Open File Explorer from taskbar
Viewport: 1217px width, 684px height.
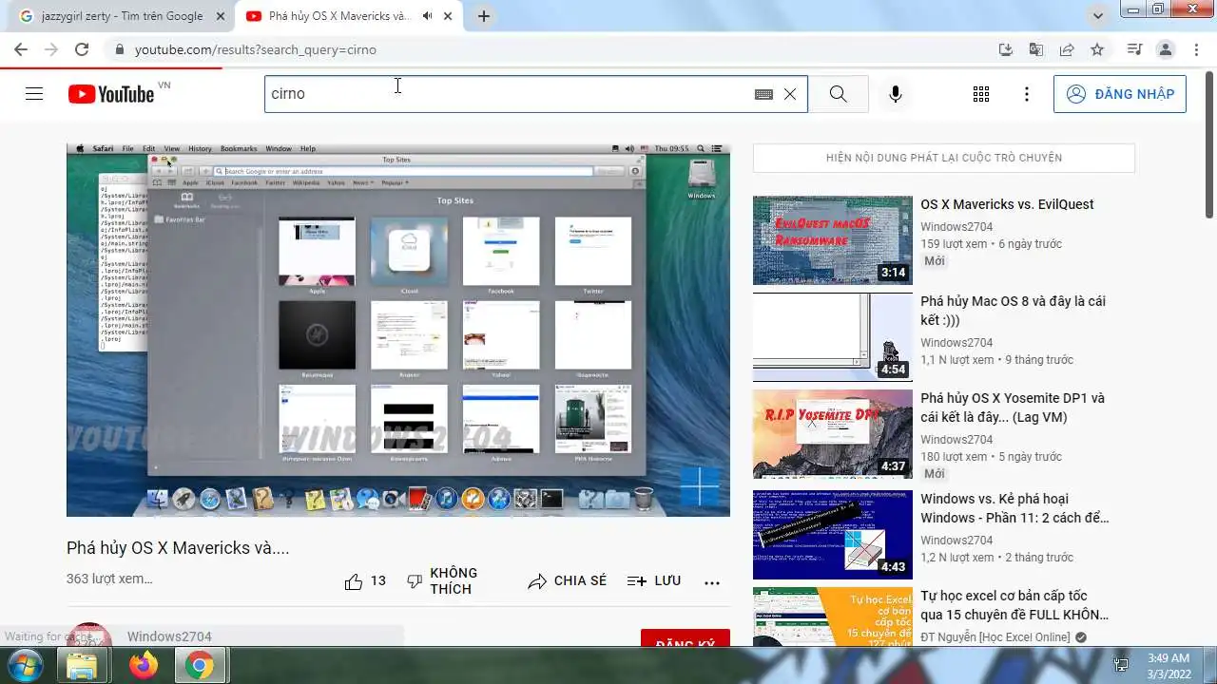pos(83,666)
